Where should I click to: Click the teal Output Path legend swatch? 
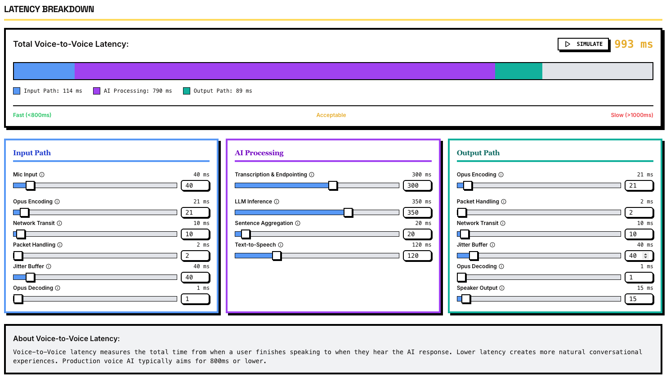tap(187, 91)
